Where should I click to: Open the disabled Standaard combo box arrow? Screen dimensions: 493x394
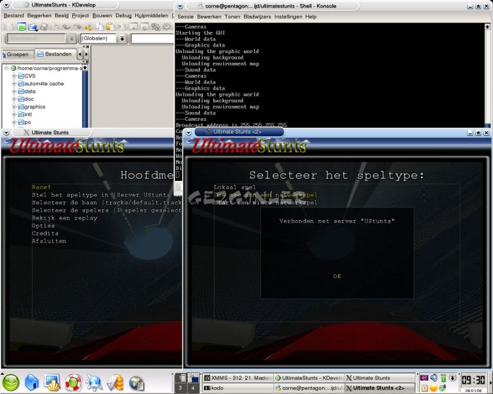point(71,38)
